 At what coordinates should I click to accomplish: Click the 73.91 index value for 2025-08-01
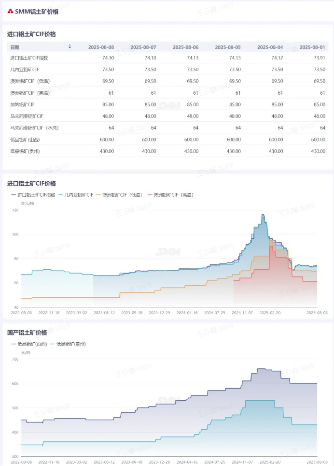click(x=320, y=58)
